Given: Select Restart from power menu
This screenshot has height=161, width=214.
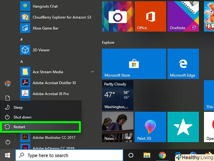Looking at the screenshot, I should coord(41,127).
